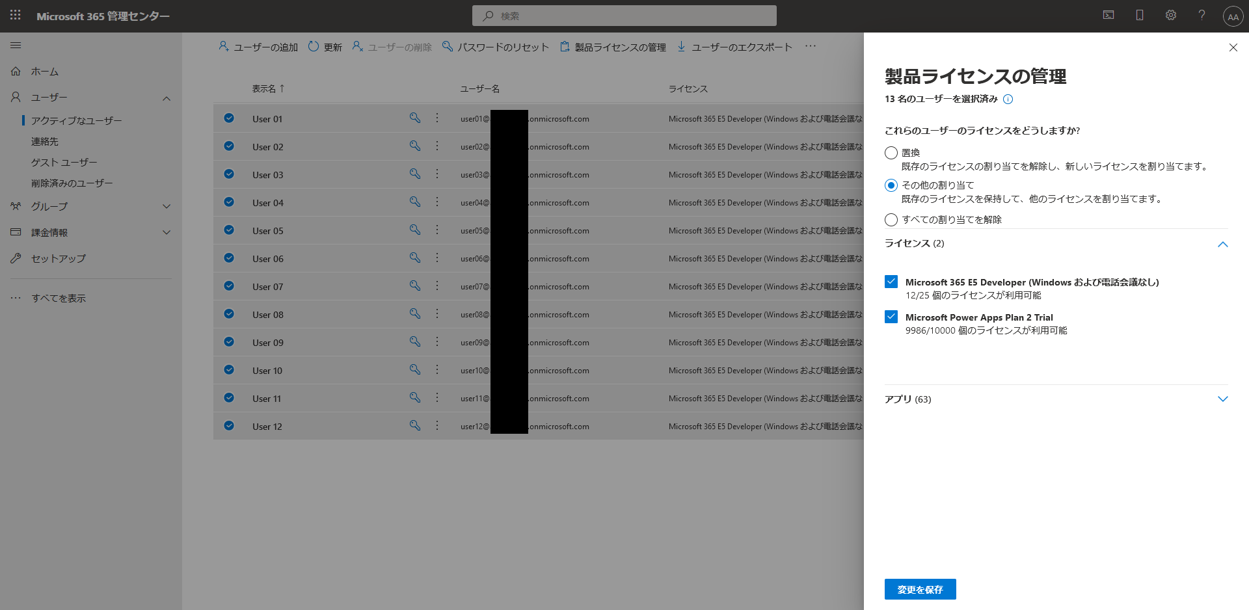1249x610 pixels.
Task: Select the 置換 radio option
Action: pos(891,153)
